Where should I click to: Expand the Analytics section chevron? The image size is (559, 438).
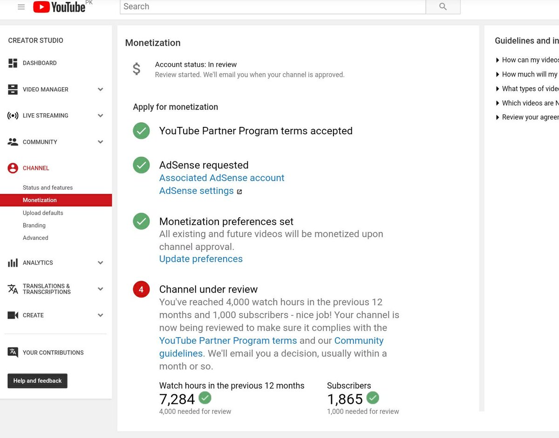click(100, 263)
